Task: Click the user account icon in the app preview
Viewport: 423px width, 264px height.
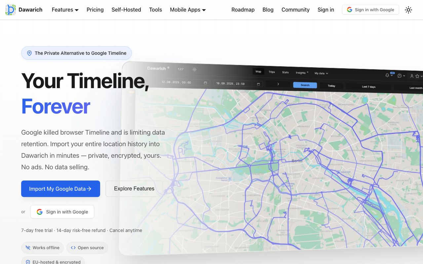Action: click(x=412, y=76)
